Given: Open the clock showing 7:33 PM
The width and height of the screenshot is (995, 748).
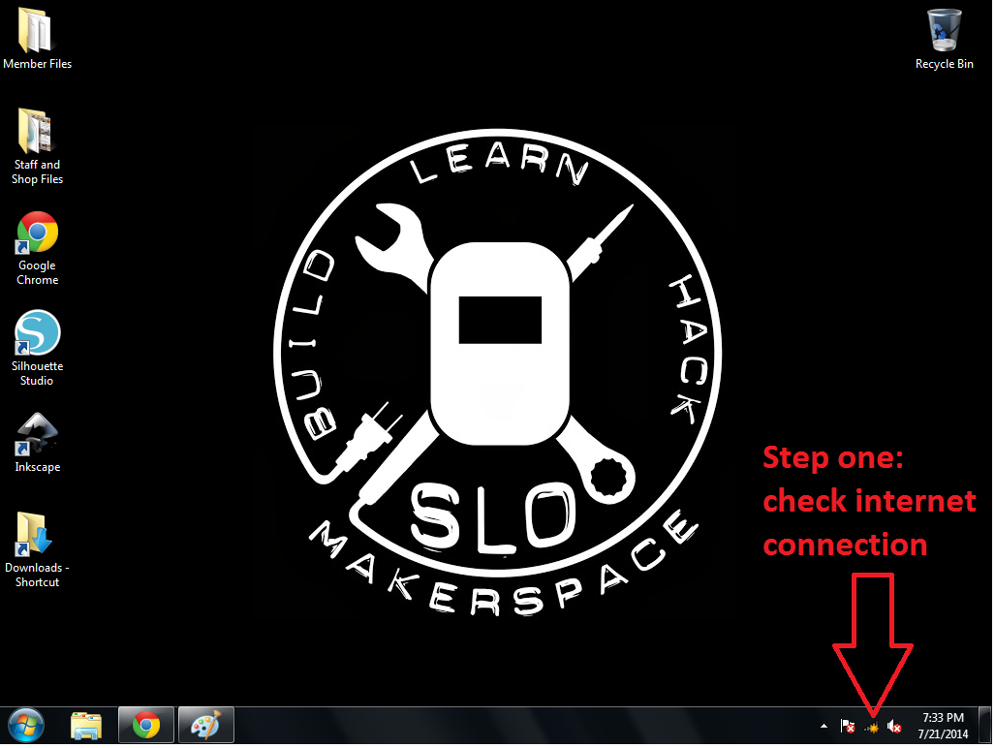Looking at the screenshot, I should (x=943, y=726).
